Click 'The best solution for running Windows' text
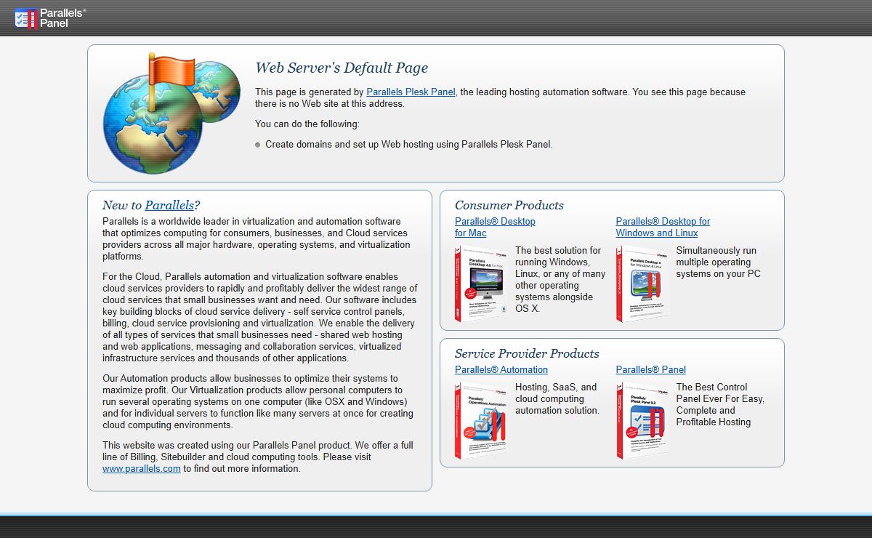Image resolution: width=872 pixels, height=538 pixels. coord(560,279)
